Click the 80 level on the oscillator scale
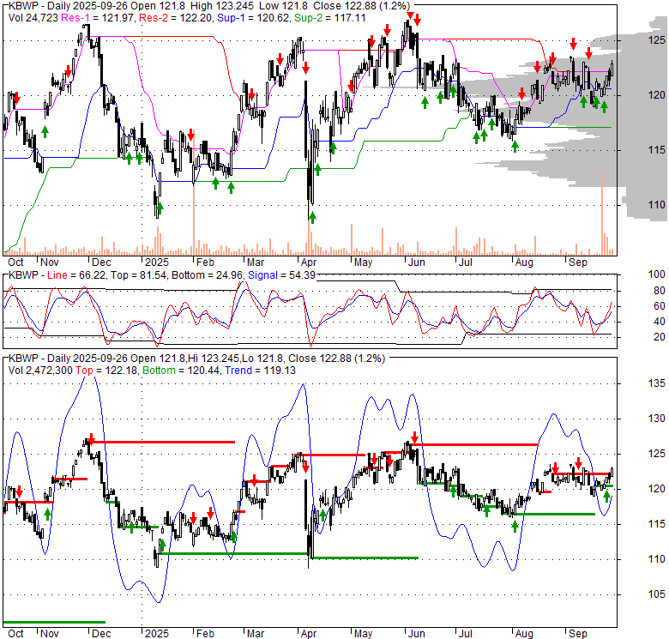669x639 pixels. click(x=660, y=291)
